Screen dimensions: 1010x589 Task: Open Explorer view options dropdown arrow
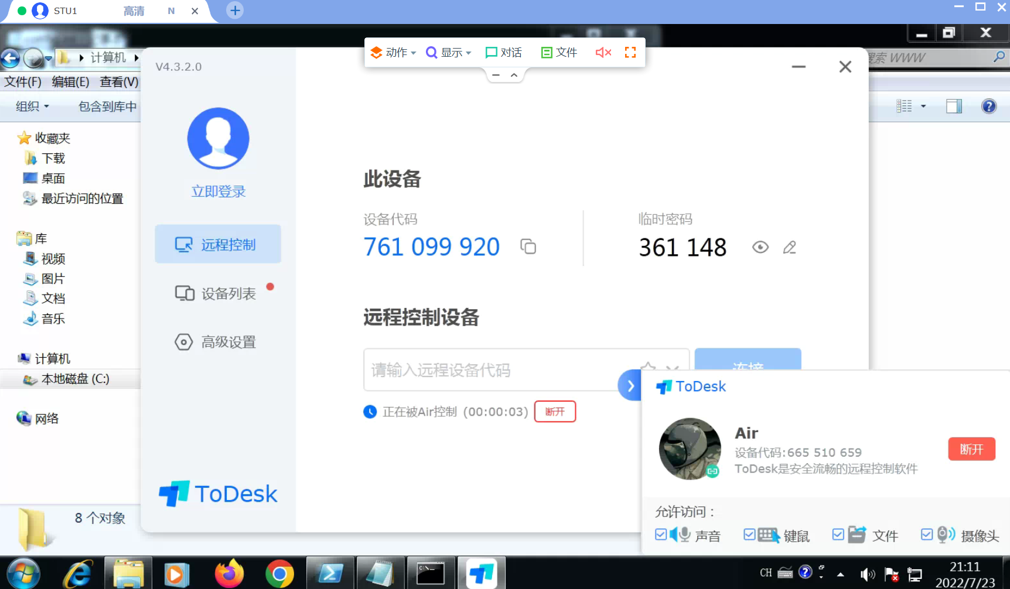point(923,106)
